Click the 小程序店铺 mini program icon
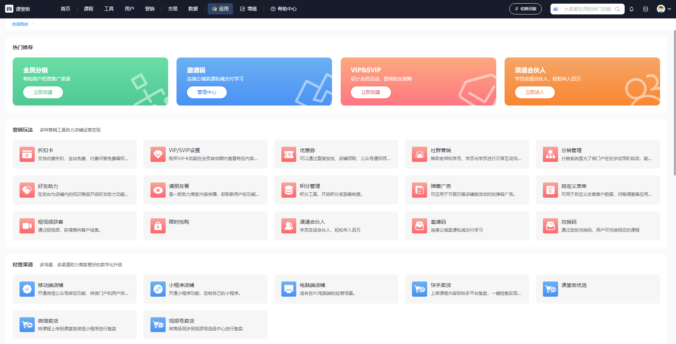 [158, 289]
